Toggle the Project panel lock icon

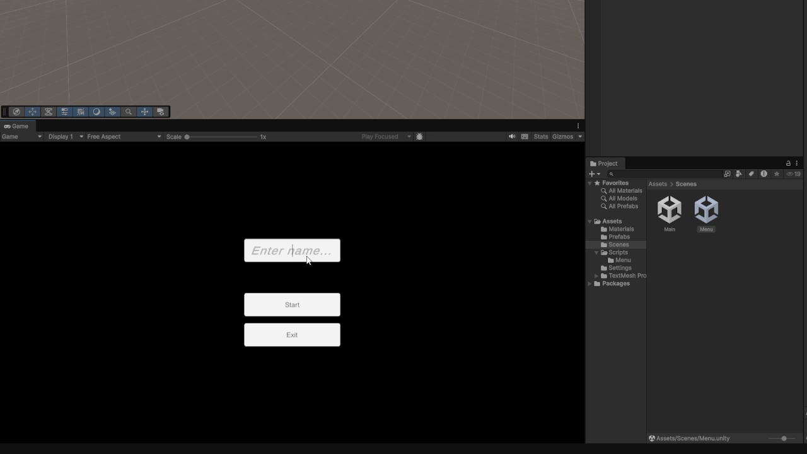(788, 163)
